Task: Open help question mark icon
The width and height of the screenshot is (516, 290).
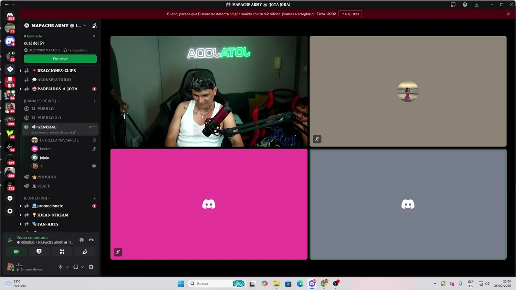Action: [x=465, y=4]
